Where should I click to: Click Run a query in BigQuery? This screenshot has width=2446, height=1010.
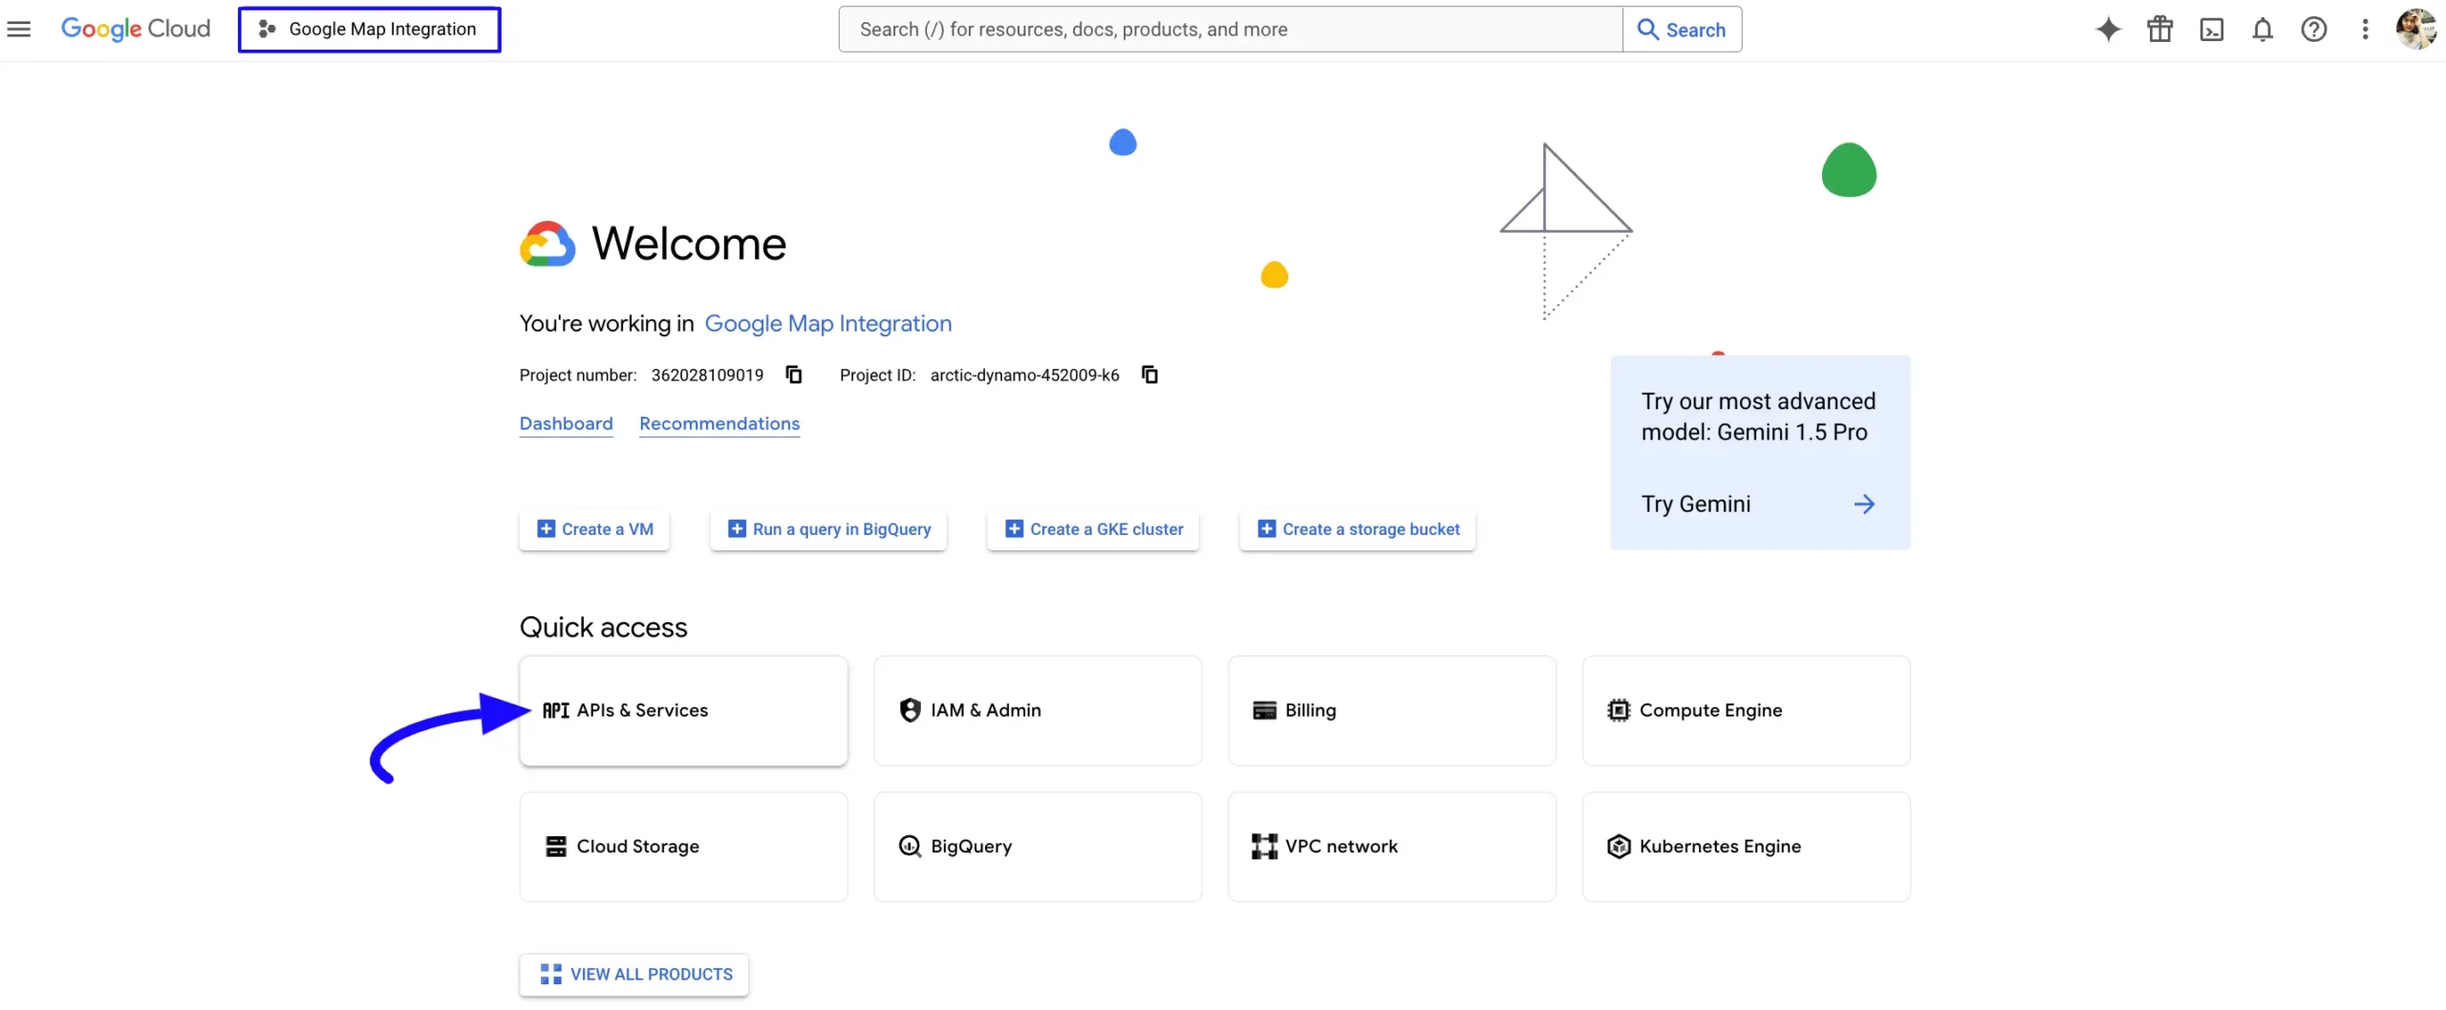point(828,529)
